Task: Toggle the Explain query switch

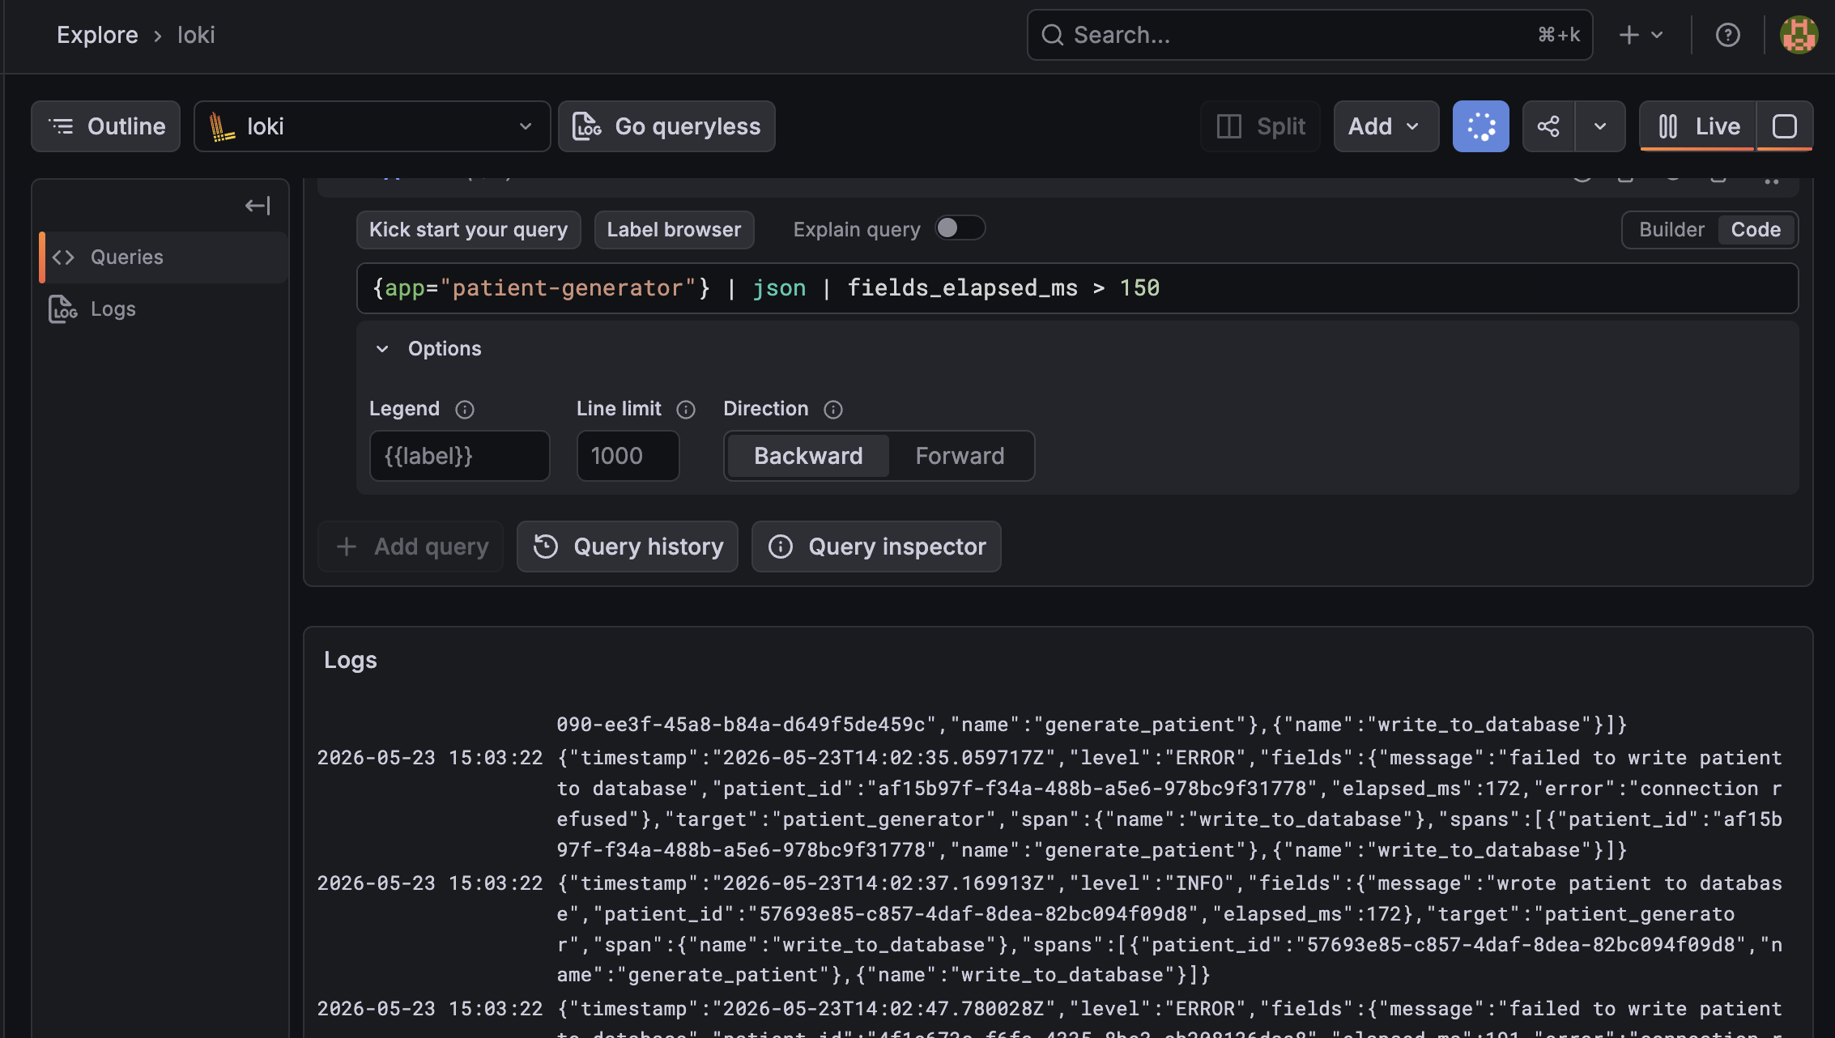Action: (x=960, y=228)
